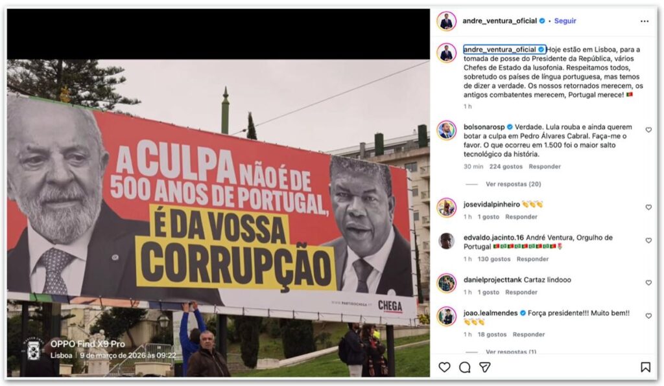Screen dimensions: 664x386
Task: Like the post with heart icon
Action: click(444, 367)
